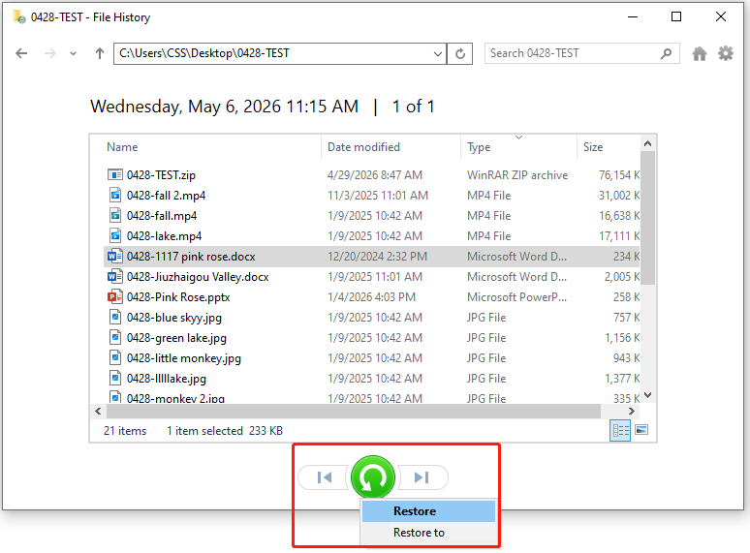750x553 pixels.
Task: Open the File History home icon
Action: [700, 53]
